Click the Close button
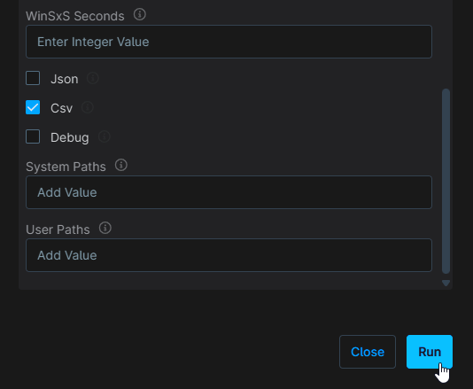The image size is (473, 389). (x=368, y=352)
